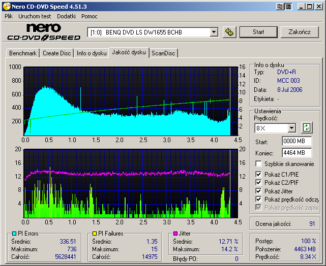
Task: Uncheck Pokaż Jitter option
Action: (x=258, y=191)
